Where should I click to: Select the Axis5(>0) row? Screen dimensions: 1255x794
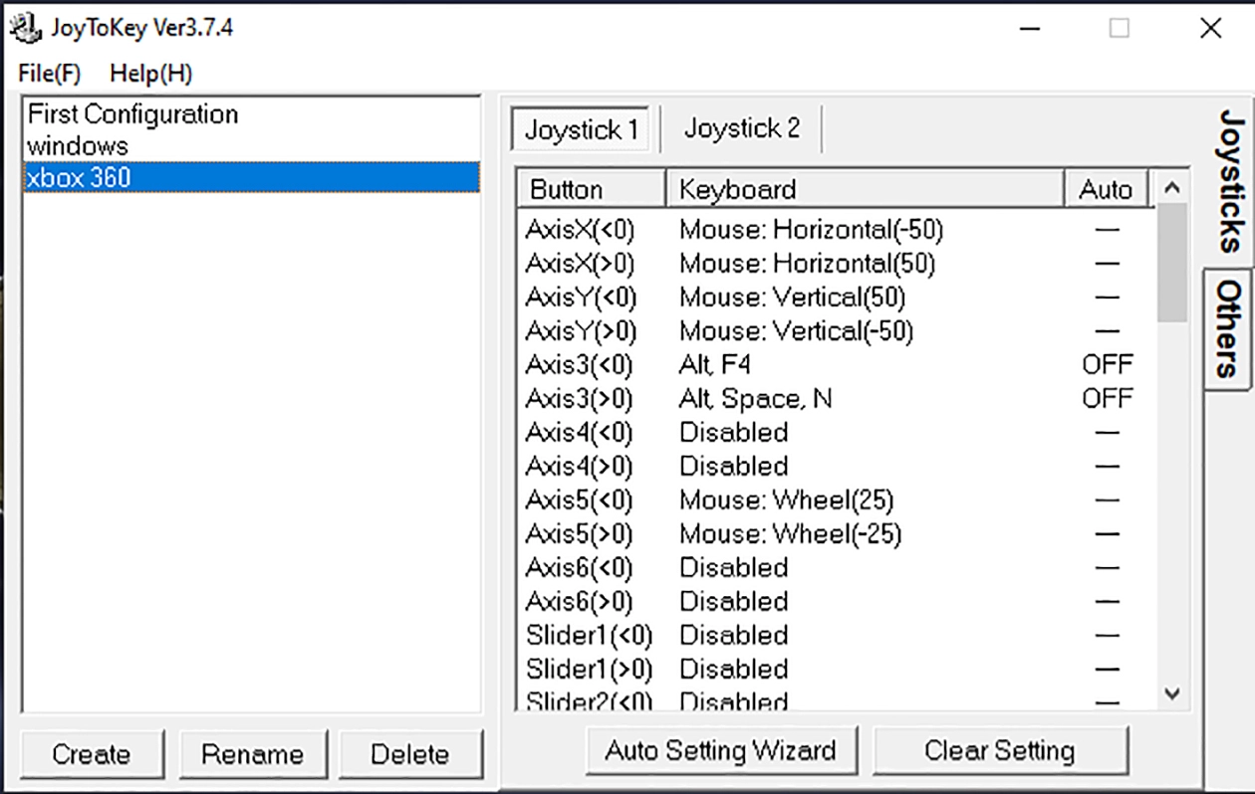click(837, 534)
